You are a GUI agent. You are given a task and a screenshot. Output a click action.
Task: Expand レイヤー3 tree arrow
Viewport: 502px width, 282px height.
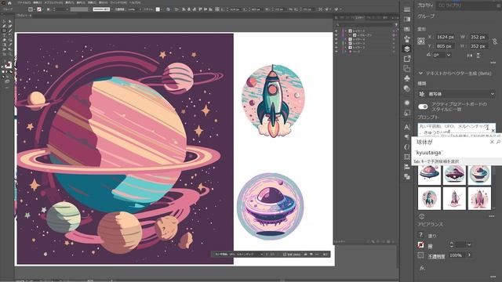pos(346,44)
